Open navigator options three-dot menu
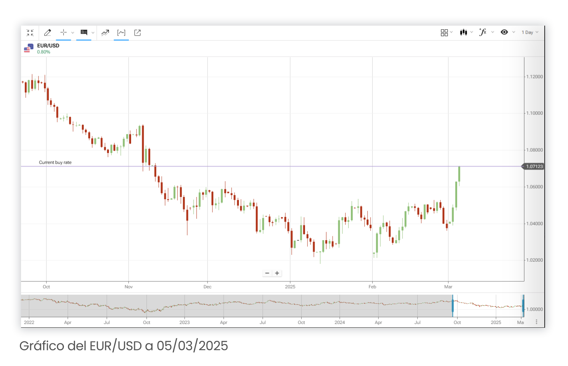The width and height of the screenshot is (568, 366). tap(537, 322)
